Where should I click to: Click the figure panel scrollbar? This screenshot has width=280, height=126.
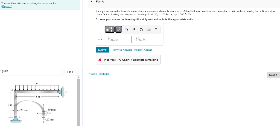coord(78,102)
